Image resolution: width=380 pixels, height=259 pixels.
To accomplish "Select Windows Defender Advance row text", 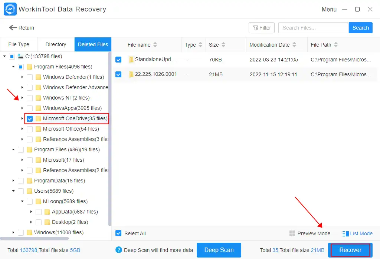I will pyautogui.click(x=75, y=87).
